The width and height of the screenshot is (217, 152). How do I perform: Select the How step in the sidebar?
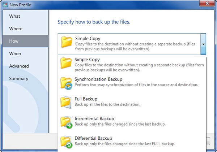point(14,41)
